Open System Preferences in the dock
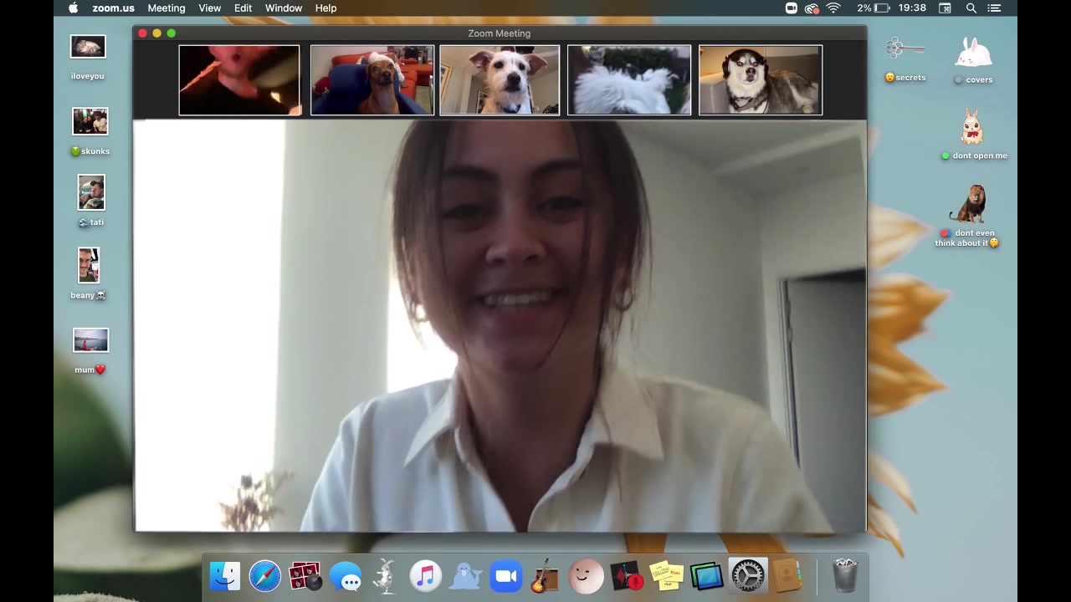This screenshot has height=602, width=1071. pyautogui.click(x=747, y=577)
